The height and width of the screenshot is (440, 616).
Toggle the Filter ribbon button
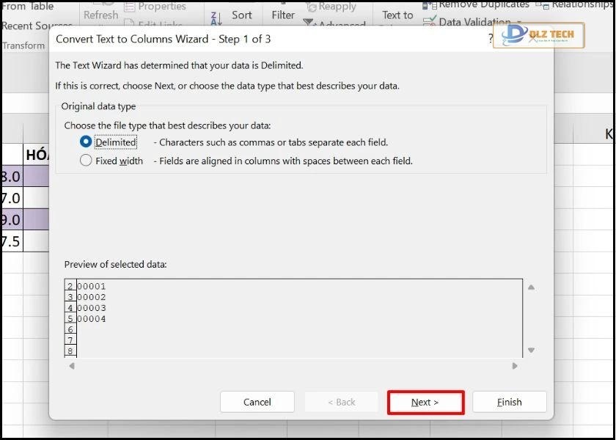click(283, 15)
